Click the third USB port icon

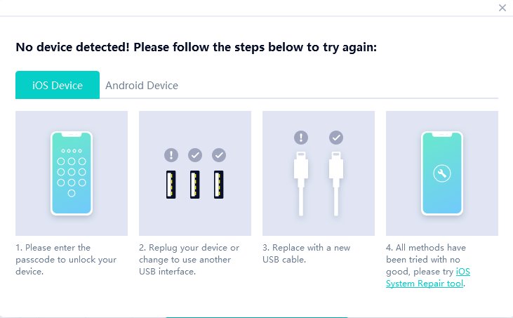tap(219, 184)
